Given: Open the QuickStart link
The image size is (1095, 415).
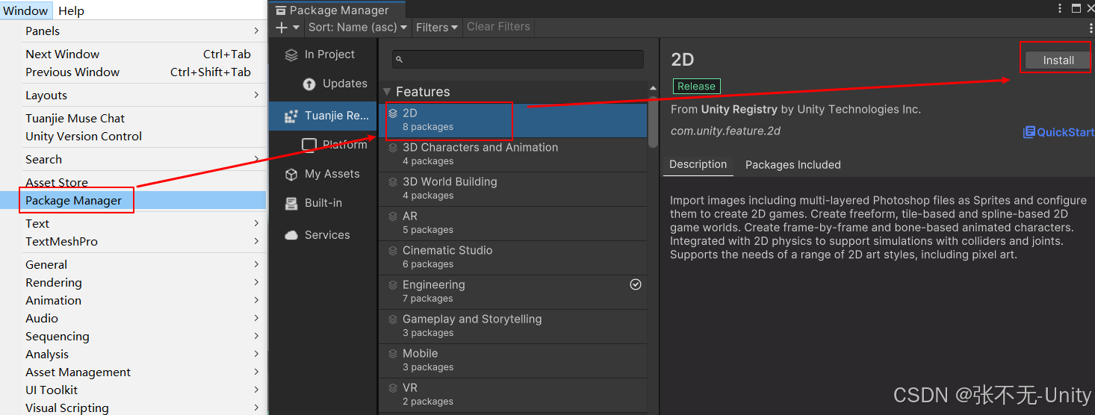Looking at the screenshot, I should pos(1058,132).
